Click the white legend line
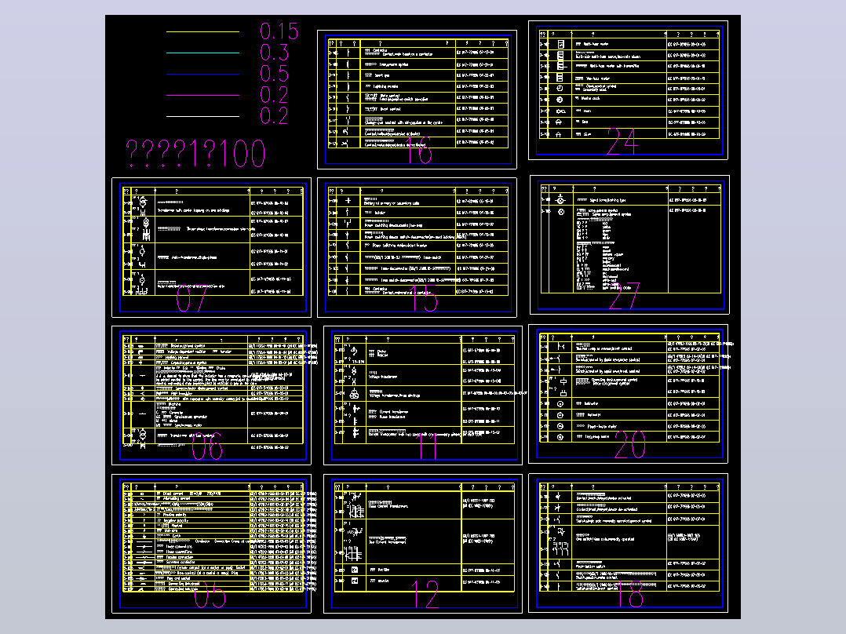 (202, 116)
